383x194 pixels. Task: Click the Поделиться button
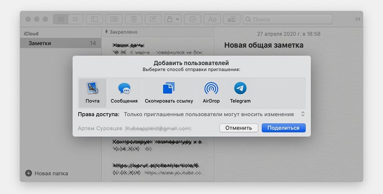point(283,128)
